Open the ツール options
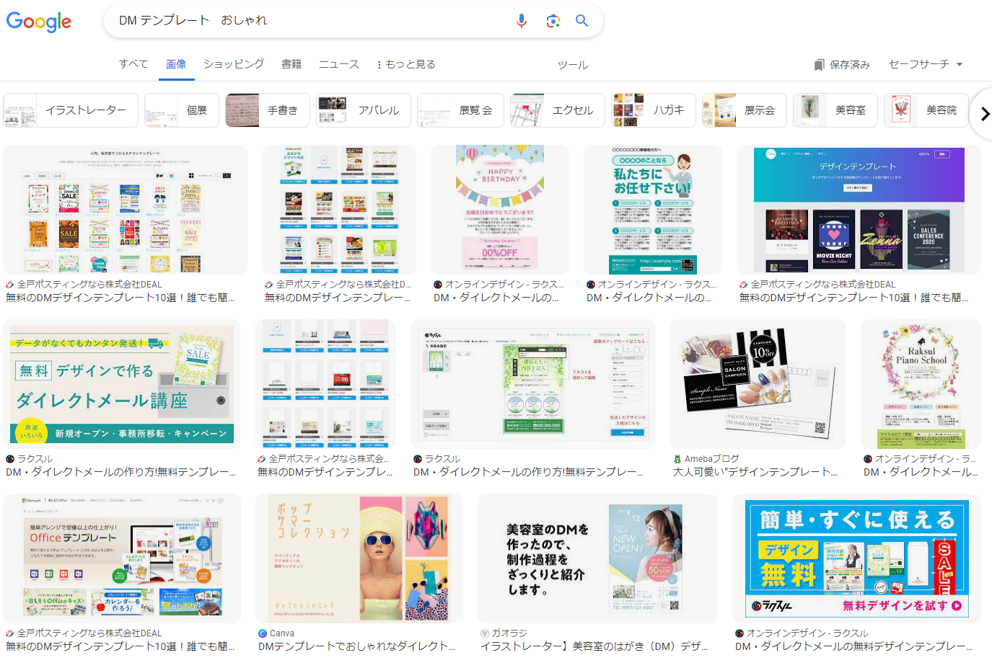This screenshot has height=668, width=992. [573, 65]
